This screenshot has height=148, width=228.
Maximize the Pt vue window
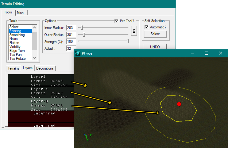click(207, 53)
